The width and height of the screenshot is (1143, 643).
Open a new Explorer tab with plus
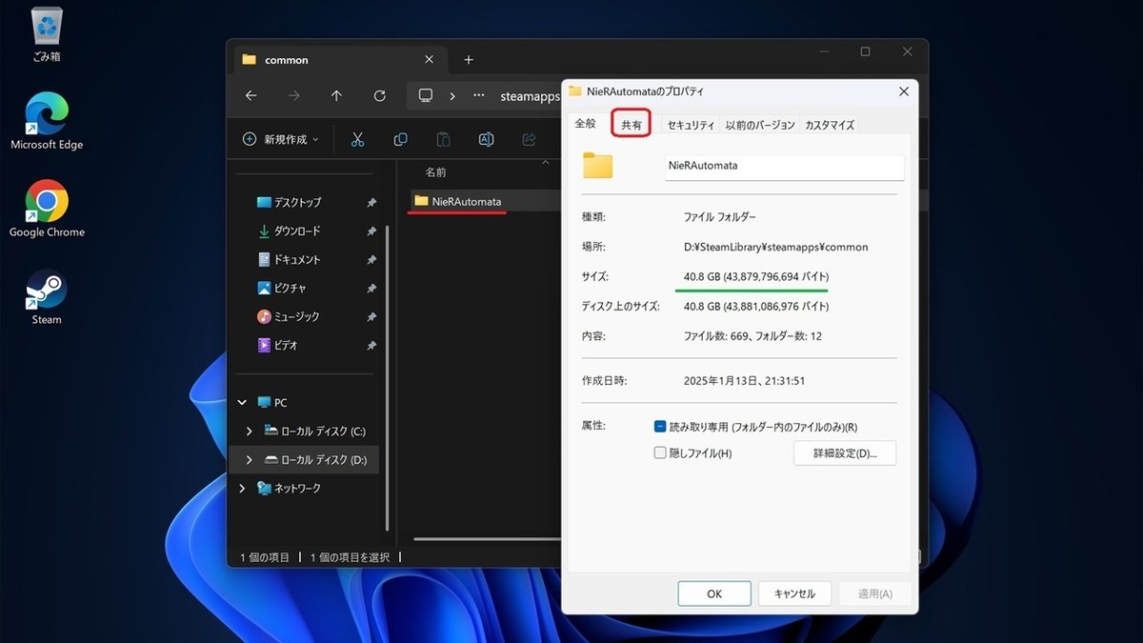(x=468, y=60)
